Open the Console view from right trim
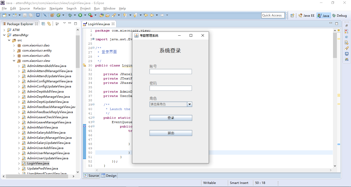351x187 pixels. [347, 54]
